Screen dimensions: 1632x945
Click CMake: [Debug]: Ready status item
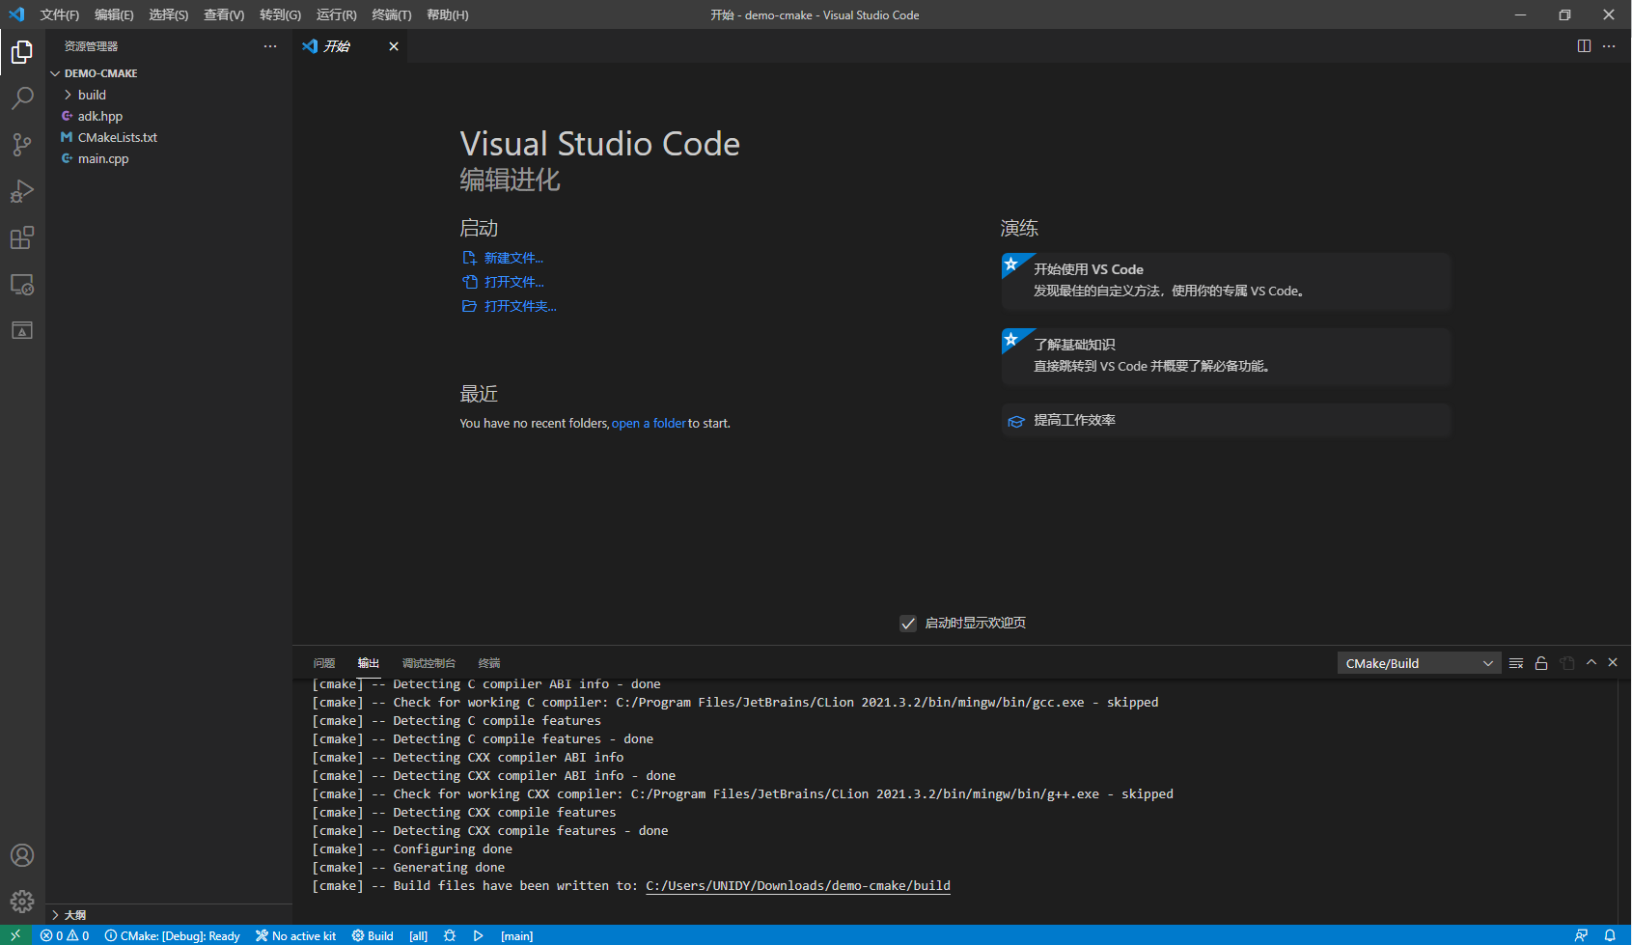pos(173,935)
